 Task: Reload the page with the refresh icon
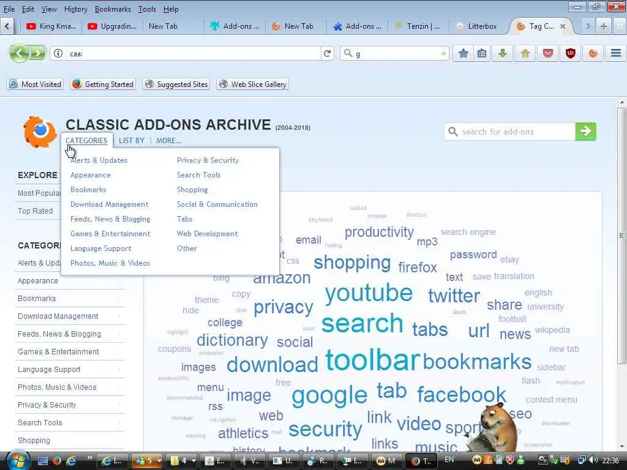327,53
